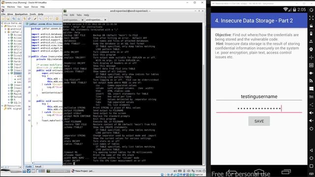Open JADX Navigation menu

tap(21, 14)
